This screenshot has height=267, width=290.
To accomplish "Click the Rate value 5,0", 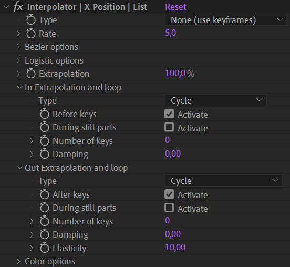I will pos(170,33).
